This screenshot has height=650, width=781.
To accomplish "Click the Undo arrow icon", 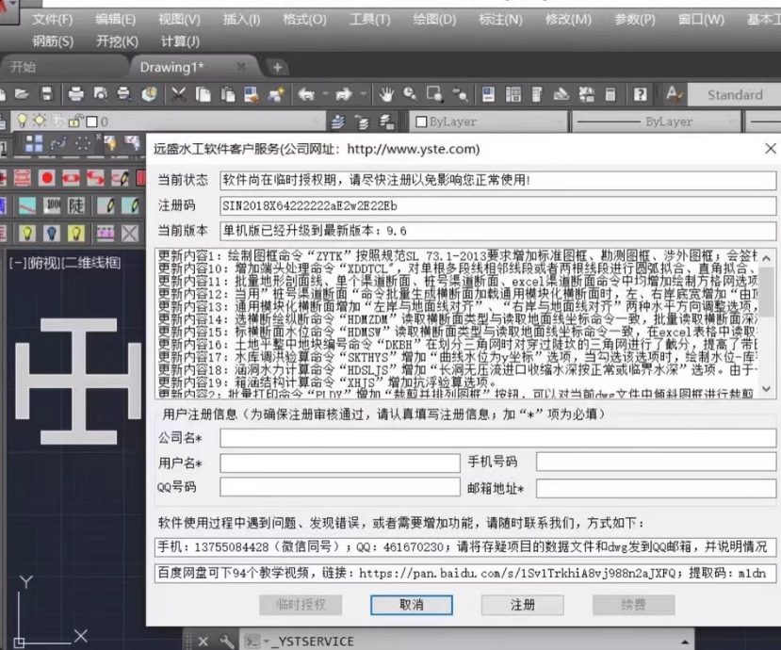I will click(306, 94).
